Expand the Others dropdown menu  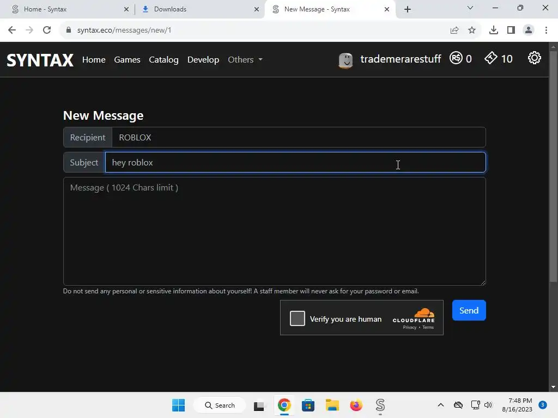pos(245,59)
